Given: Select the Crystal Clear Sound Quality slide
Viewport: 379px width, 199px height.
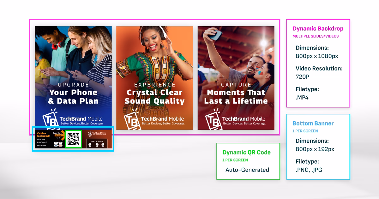Looking at the screenshot, I should (x=154, y=78).
